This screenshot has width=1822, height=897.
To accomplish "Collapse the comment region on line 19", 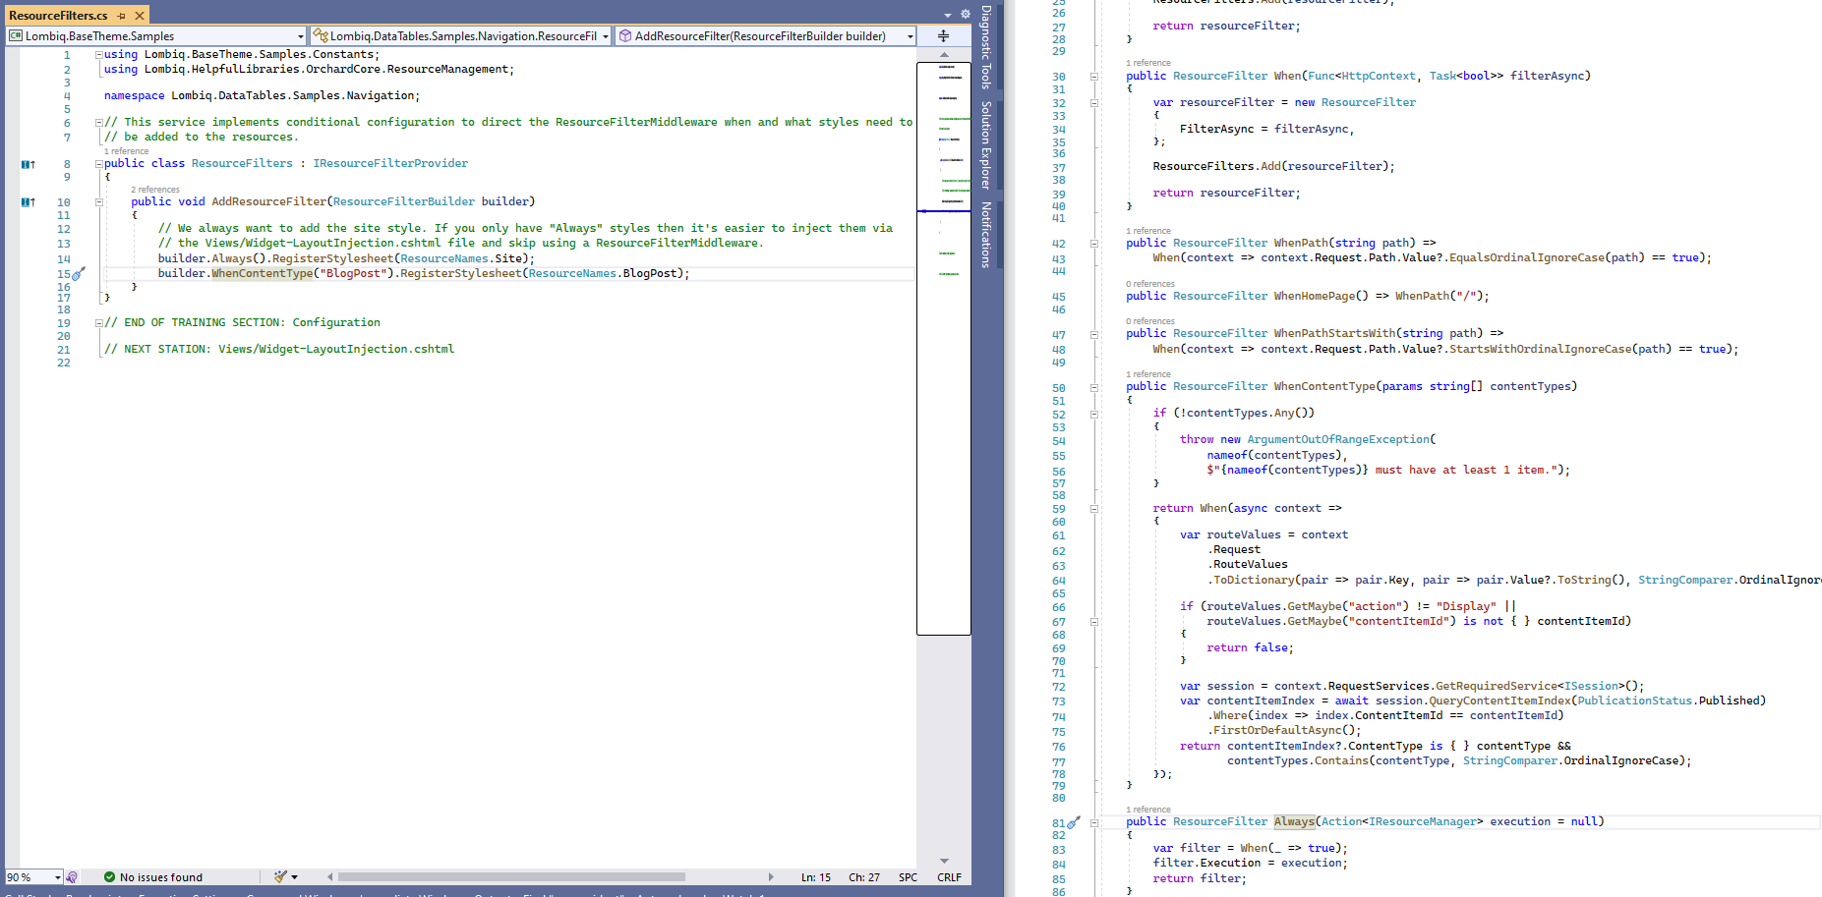I will 98,323.
